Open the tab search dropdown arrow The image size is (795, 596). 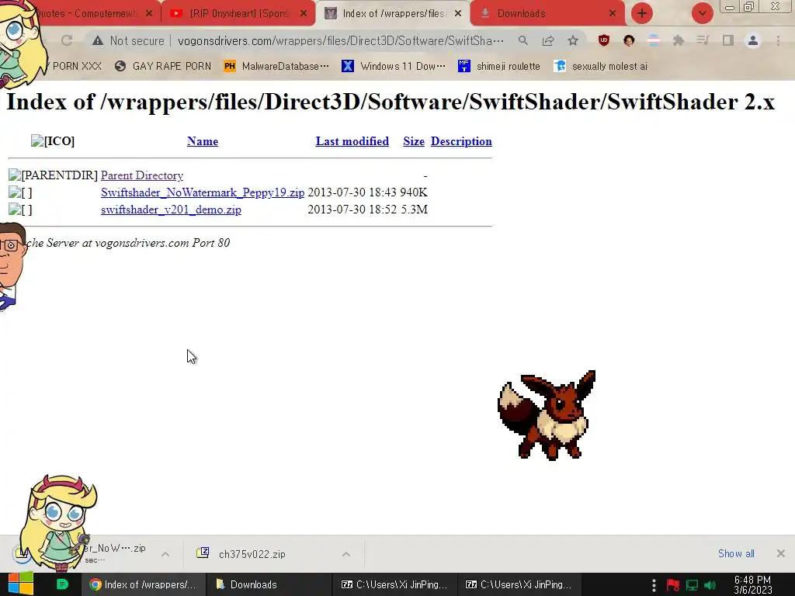pyautogui.click(x=702, y=13)
